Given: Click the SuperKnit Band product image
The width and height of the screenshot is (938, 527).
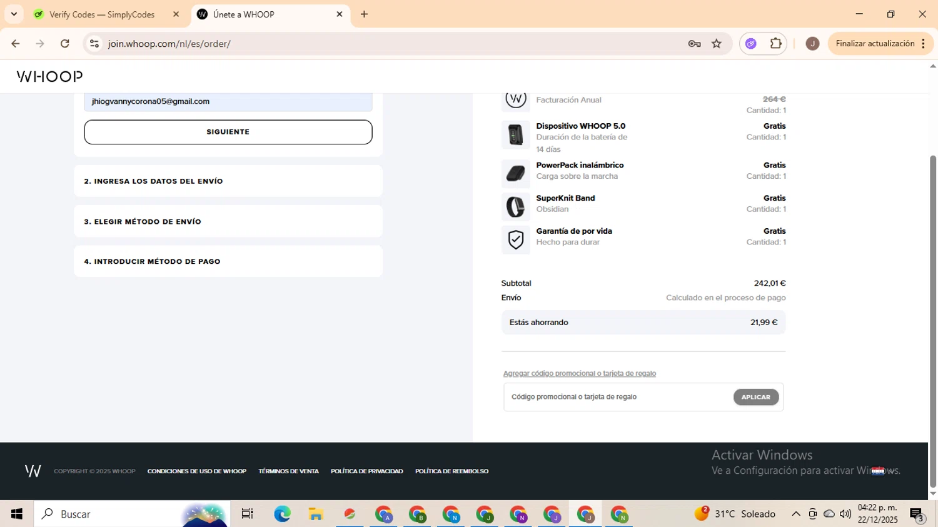Looking at the screenshot, I should tap(516, 207).
